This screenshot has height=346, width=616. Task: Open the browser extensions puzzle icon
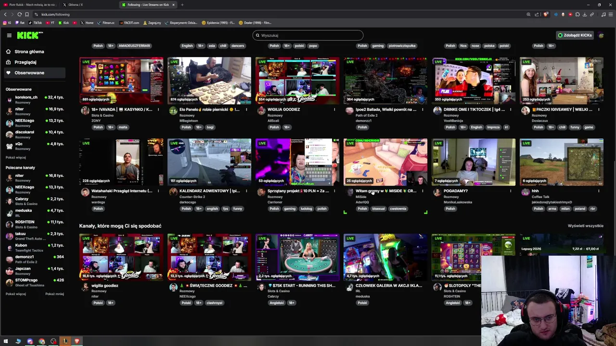(x=577, y=14)
